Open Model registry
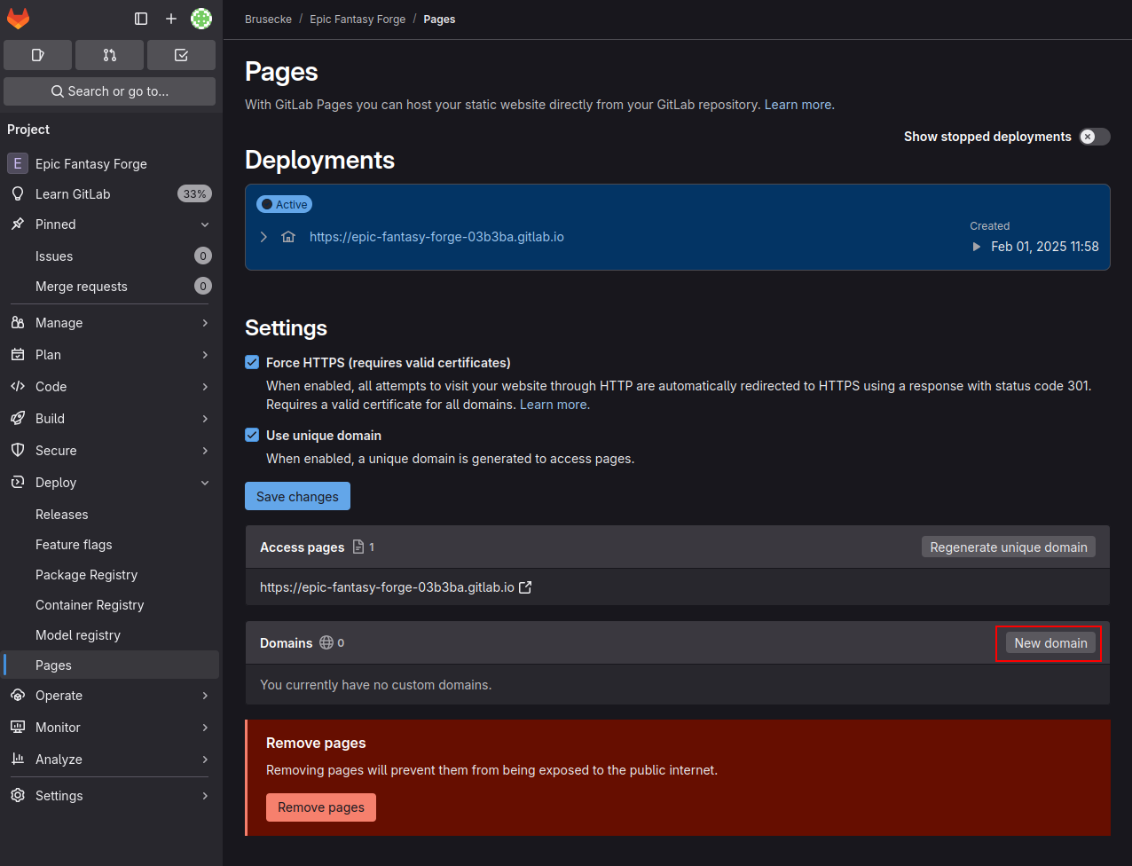 pyautogui.click(x=111, y=635)
